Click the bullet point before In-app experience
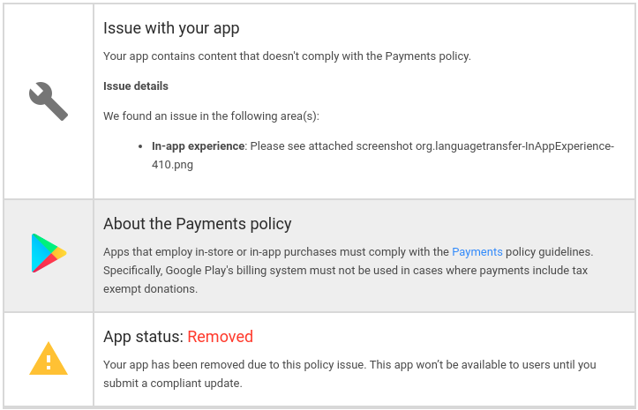The image size is (638, 410). pos(141,145)
